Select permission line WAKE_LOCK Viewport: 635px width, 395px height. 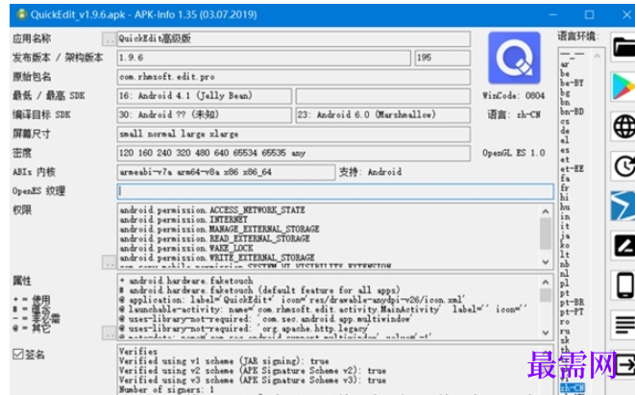(x=186, y=248)
